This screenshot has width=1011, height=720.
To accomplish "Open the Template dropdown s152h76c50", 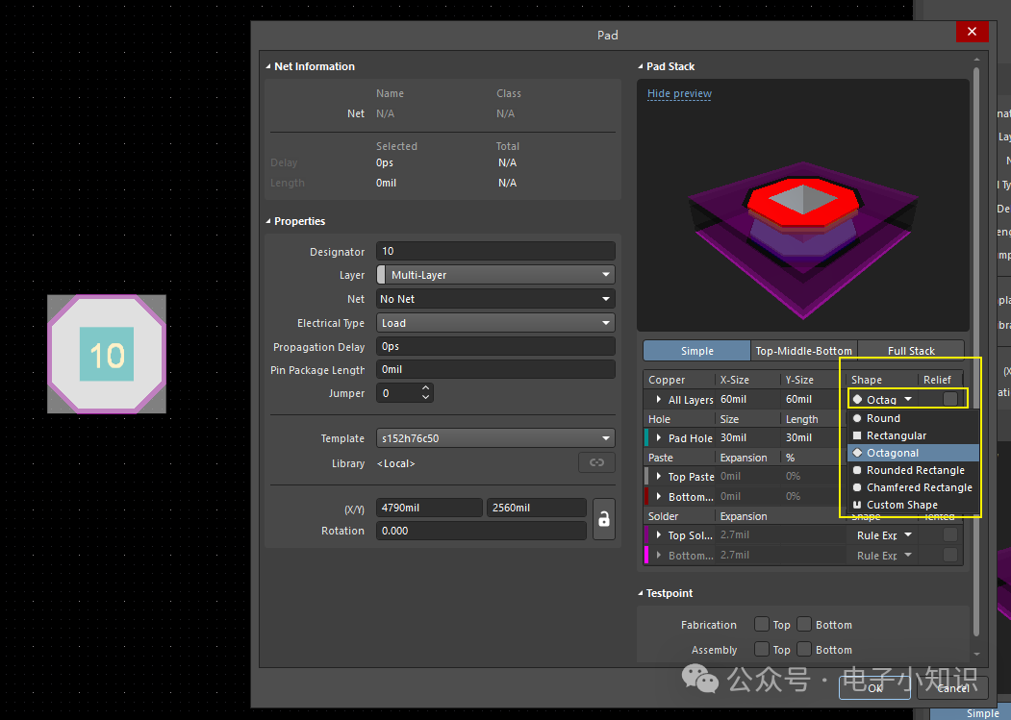I will pos(495,438).
